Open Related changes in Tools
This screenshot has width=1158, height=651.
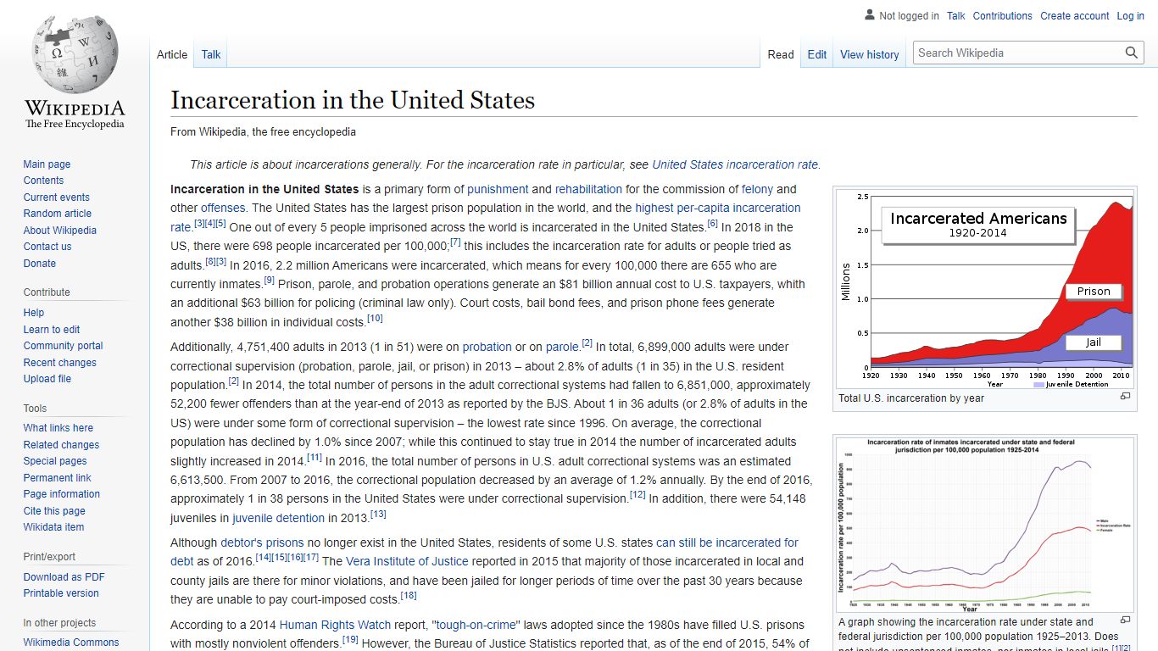[61, 445]
